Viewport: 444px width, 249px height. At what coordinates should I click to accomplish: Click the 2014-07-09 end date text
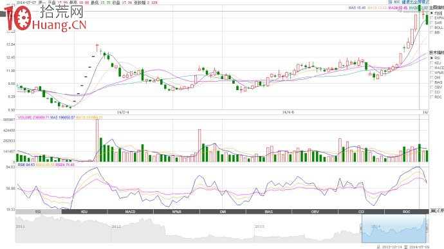tap(419, 247)
